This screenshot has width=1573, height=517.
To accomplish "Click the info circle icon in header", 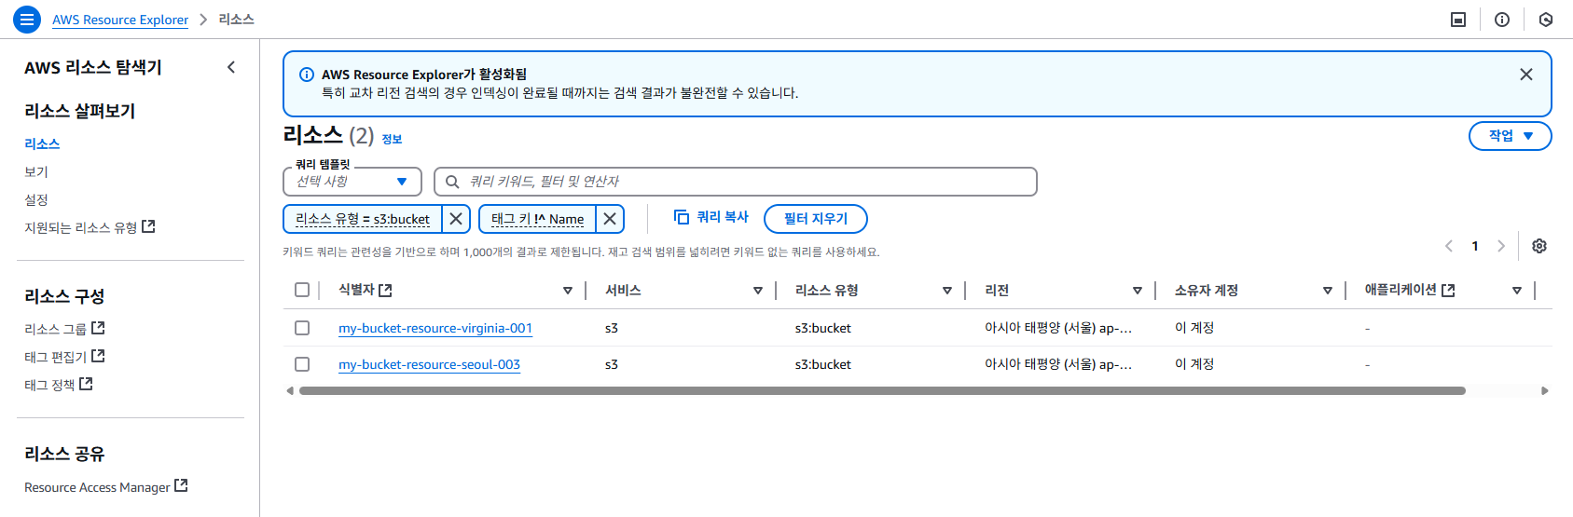I will point(1502,20).
